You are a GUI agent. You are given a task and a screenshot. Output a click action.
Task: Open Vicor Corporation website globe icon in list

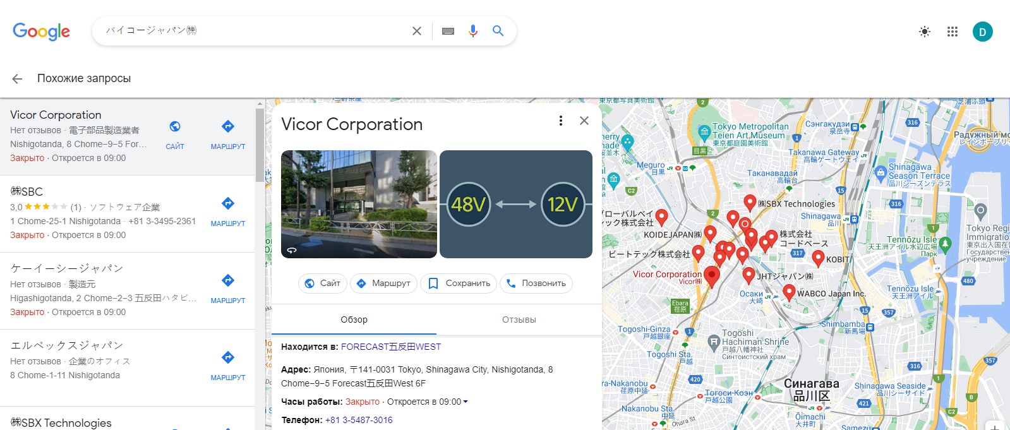175,127
